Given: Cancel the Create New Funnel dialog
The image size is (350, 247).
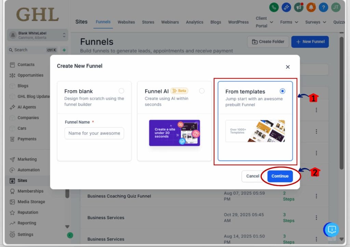Looking at the screenshot, I should pos(253,176).
